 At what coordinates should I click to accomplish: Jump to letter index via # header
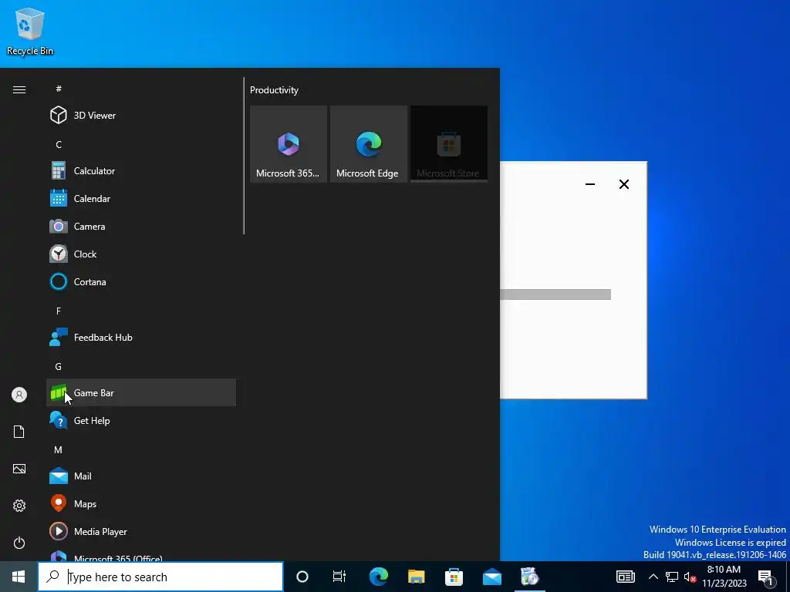pyautogui.click(x=59, y=89)
